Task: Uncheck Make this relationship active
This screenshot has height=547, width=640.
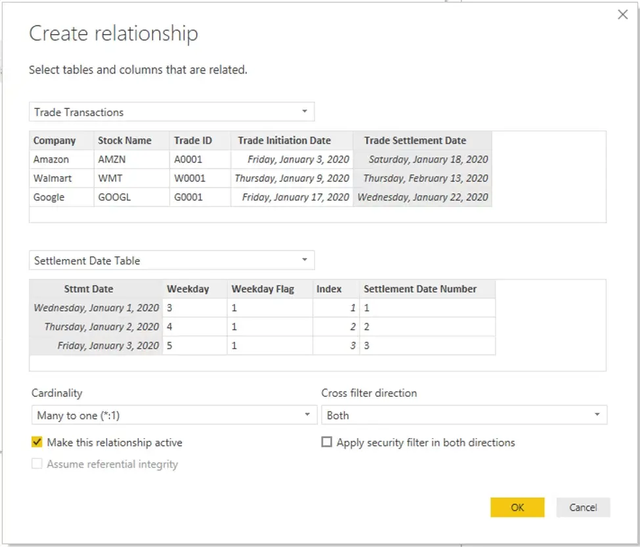Action: coord(37,442)
